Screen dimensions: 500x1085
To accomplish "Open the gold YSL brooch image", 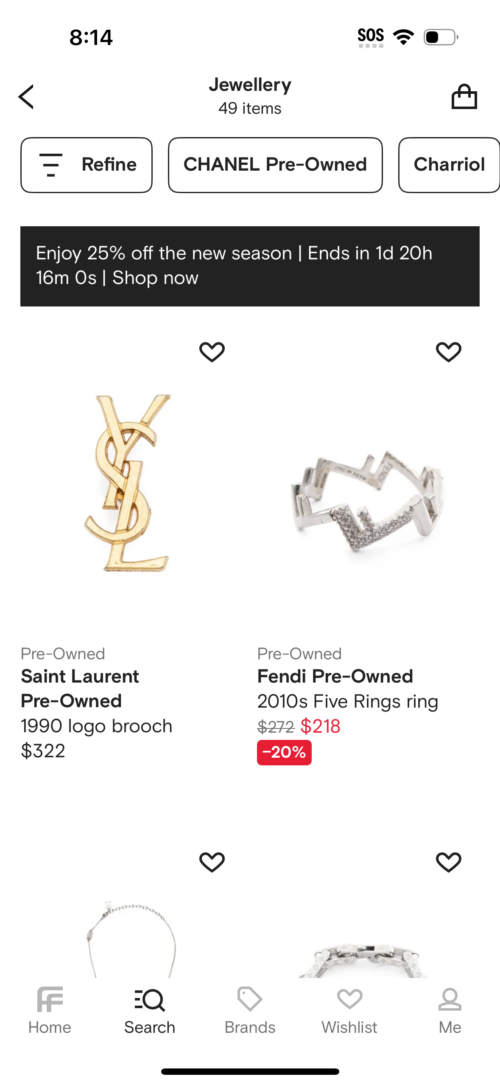I will 127,484.
